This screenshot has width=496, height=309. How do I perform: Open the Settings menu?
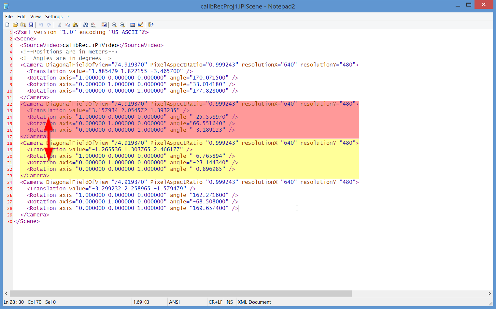pyautogui.click(x=54, y=16)
